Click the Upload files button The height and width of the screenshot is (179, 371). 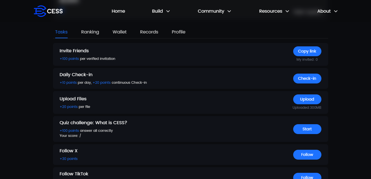[307, 99]
